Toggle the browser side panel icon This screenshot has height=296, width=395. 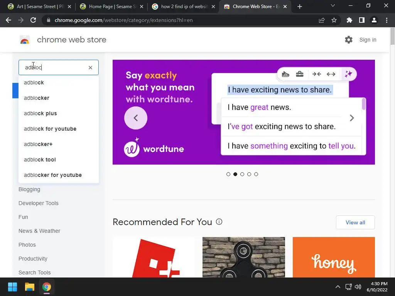point(362,20)
